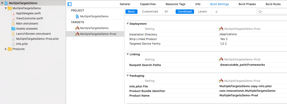Image resolution: width=287 pixels, height=104 pixels.
Task: Show Customized build settings
Action: click(150, 11)
